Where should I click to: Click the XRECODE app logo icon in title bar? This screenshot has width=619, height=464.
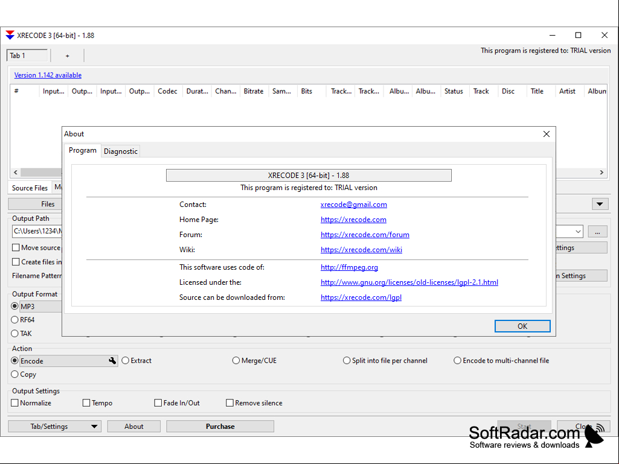(10, 35)
